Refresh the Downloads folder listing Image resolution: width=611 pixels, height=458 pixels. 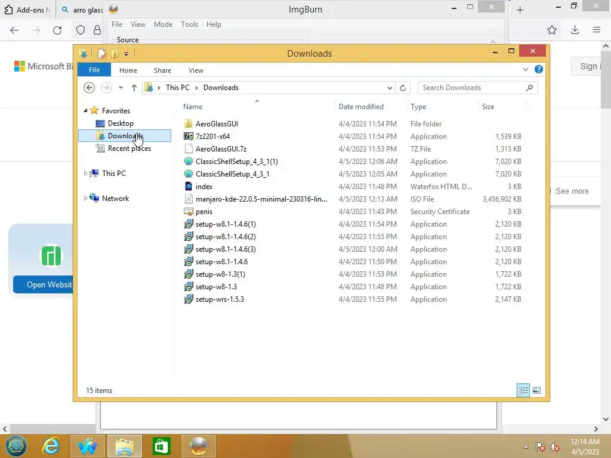point(403,88)
